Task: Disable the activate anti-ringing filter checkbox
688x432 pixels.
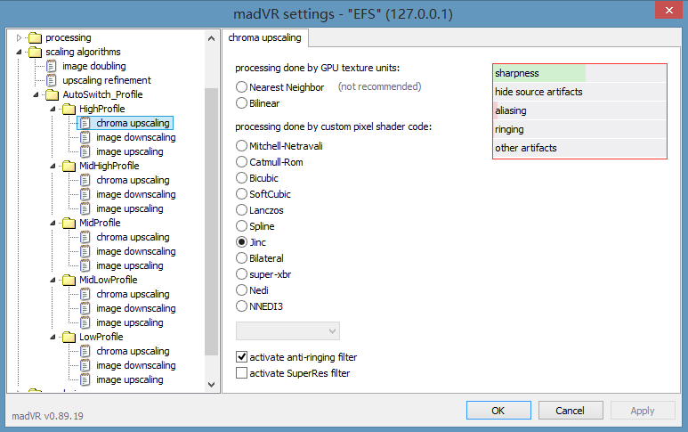Action: [242, 357]
